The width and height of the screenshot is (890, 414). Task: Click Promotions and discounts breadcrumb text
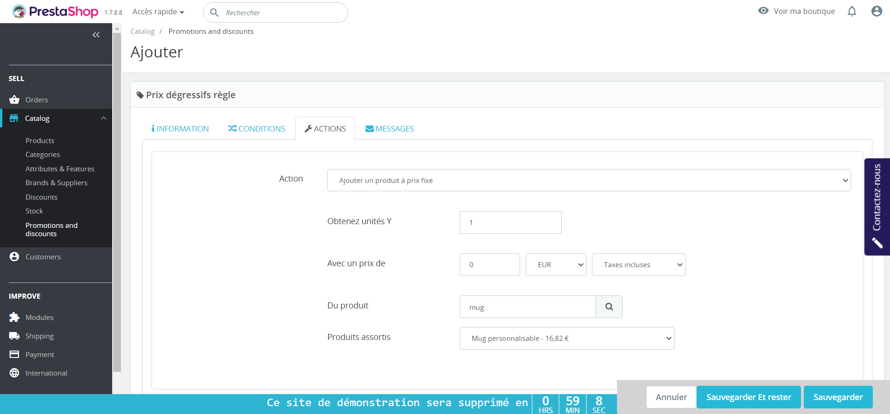tap(211, 31)
